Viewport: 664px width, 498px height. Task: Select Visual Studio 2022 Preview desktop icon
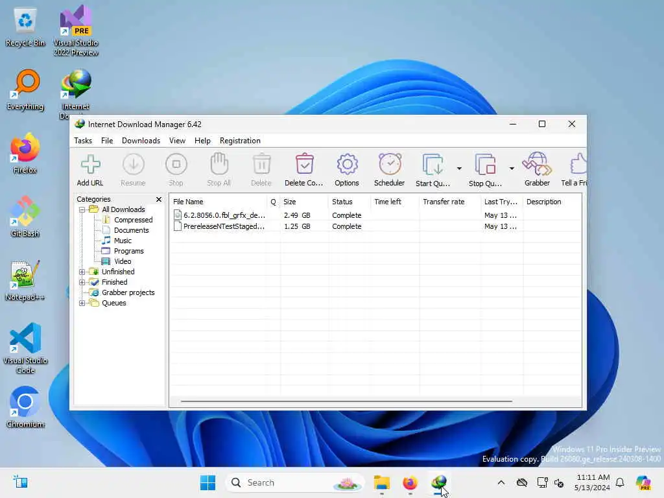point(76,31)
